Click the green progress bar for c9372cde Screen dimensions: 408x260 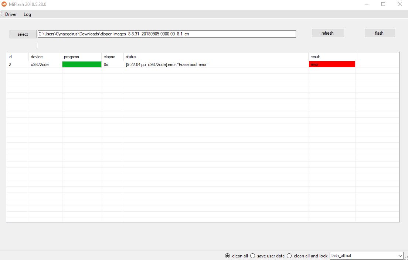82,65
